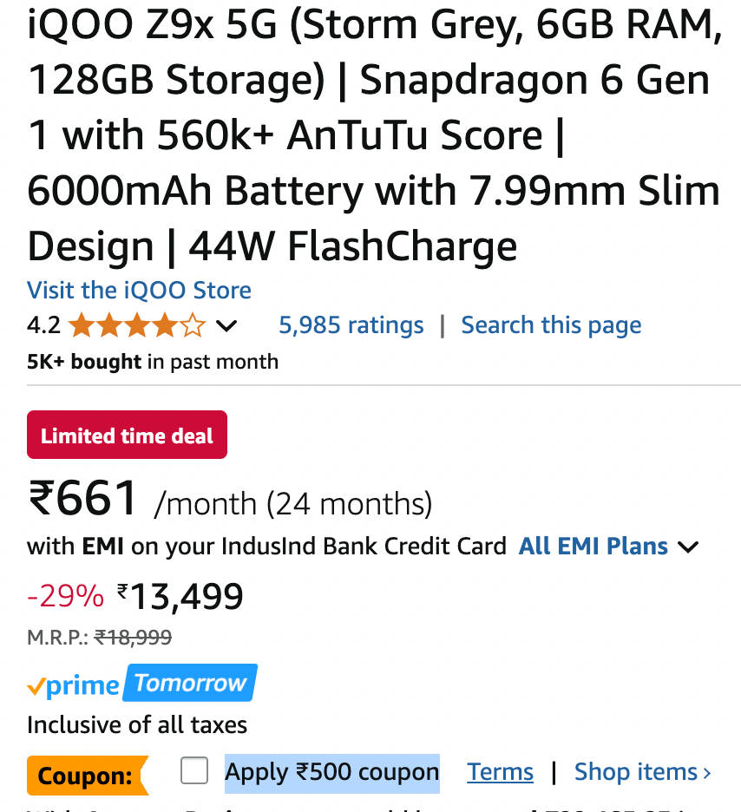Expand the EMI plans chevron arrow
The width and height of the screenshot is (741, 812).
[688, 547]
